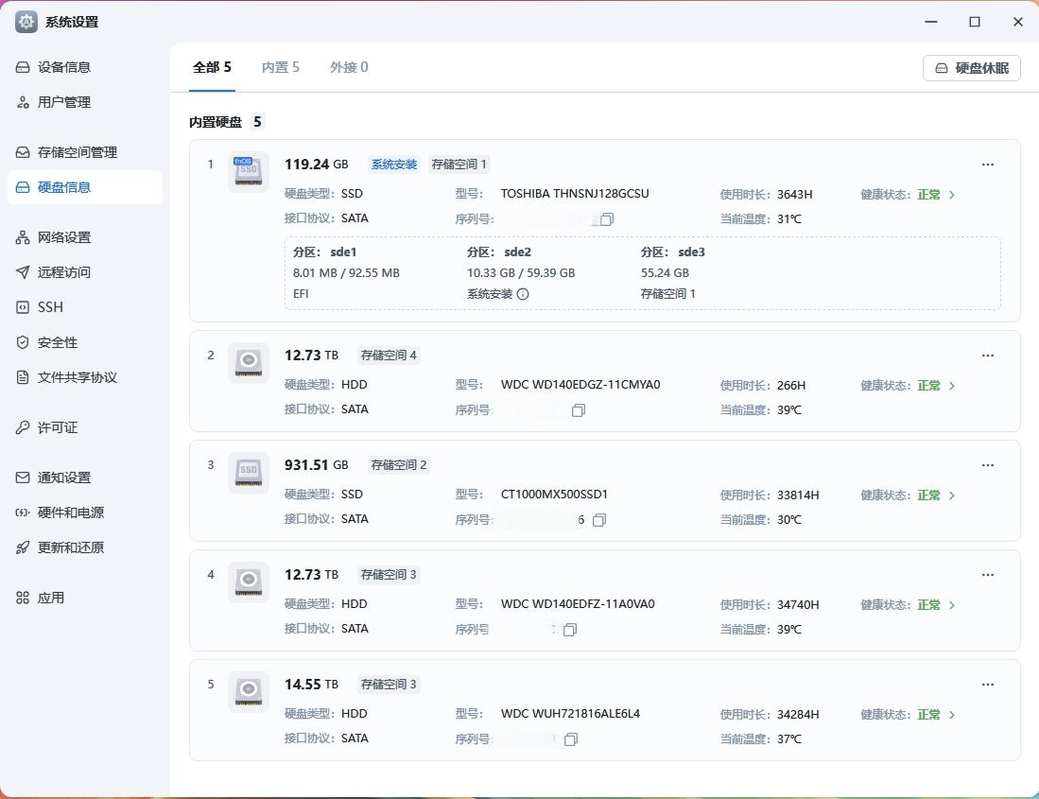
Task: Click the SSD icon of disk 3
Action: pos(249,472)
